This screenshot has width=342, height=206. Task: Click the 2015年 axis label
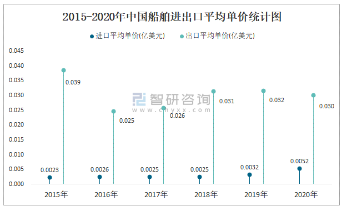point(56,194)
